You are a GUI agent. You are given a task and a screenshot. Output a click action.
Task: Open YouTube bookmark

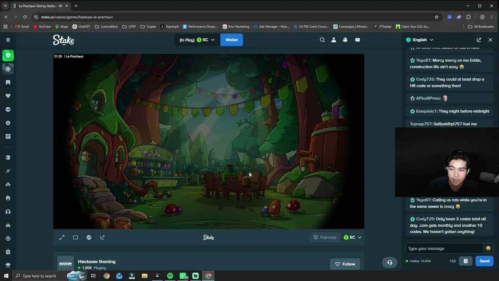tap(42, 27)
